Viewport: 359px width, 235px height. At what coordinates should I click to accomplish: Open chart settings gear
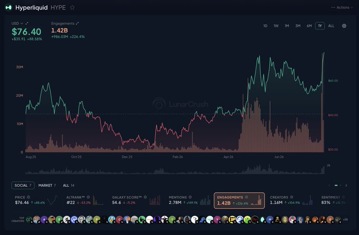[344, 26]
